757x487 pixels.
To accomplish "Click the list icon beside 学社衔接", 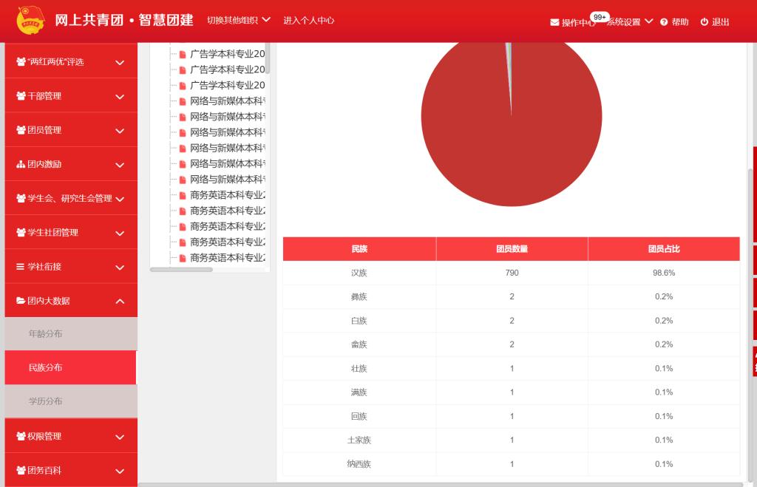I will [21, 267].
